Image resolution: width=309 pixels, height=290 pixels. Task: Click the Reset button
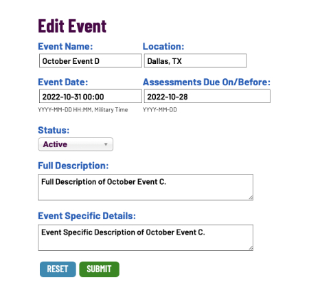coord(58,269)
